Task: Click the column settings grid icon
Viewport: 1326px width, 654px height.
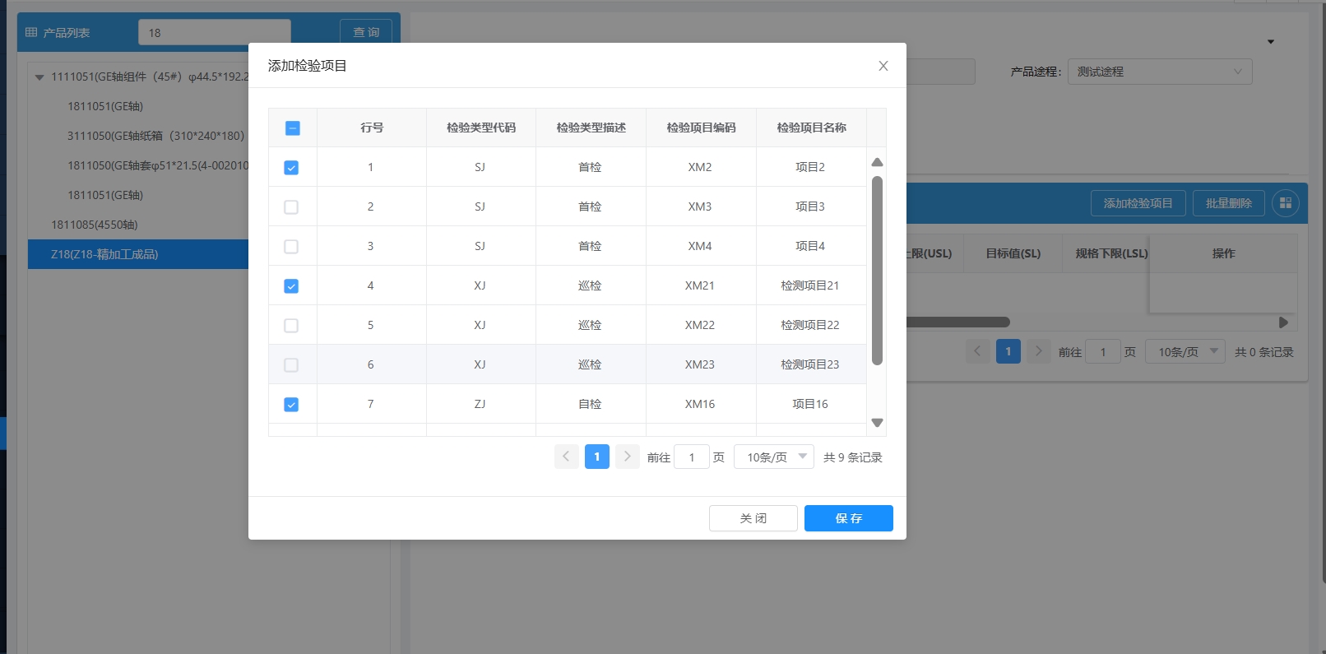Action: 1286,203
